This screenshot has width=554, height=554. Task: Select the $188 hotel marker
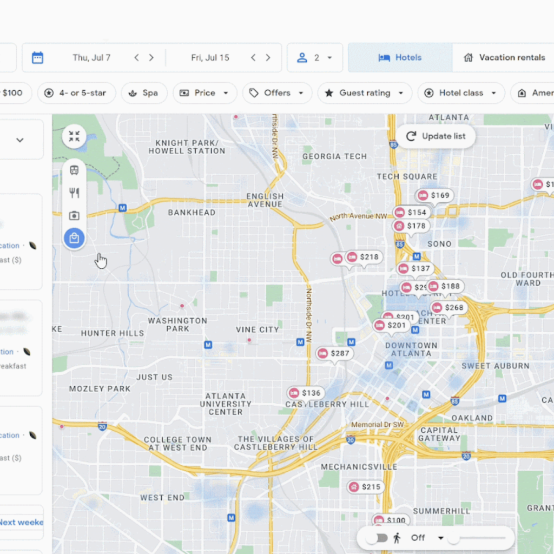tap(446, 286)
